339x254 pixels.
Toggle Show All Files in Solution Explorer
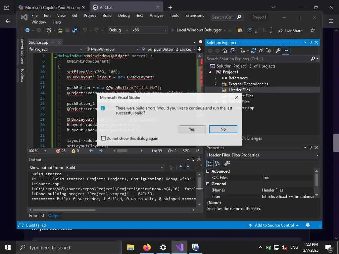tap(268, 51)
